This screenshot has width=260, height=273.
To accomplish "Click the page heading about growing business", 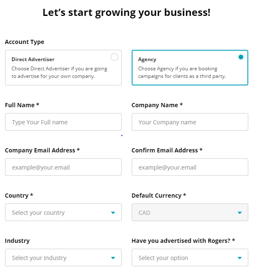I will 127,13.
